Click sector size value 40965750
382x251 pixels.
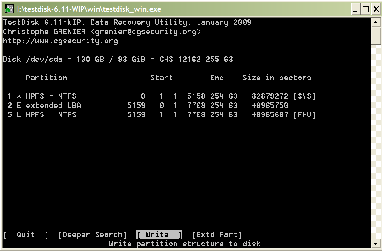pyautogui.click(x=270, y=105)
